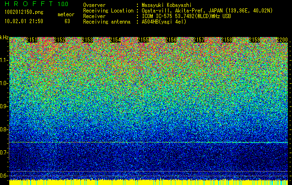The image size is (292, 185).
Task: Click the date stamp 10.02.01 21:50
Action: coord(24,21)
